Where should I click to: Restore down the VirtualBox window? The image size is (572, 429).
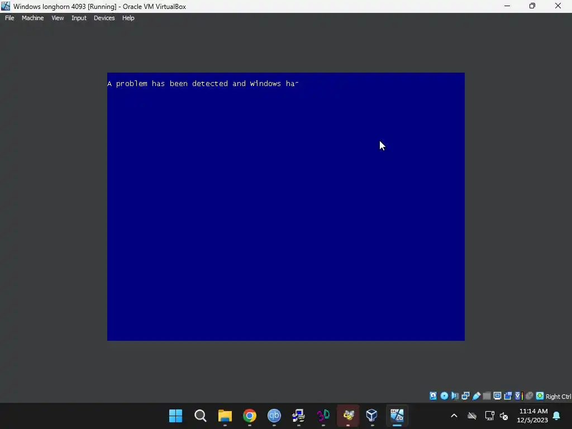(x=532, y=6)
